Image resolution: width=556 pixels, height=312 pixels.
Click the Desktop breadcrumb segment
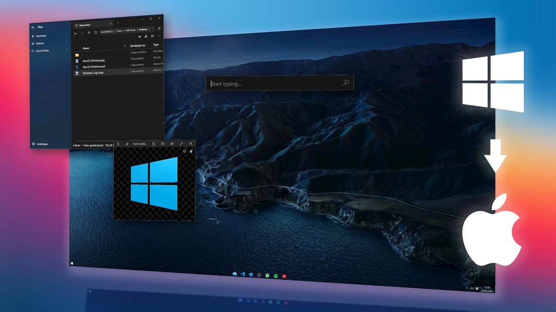143,29
